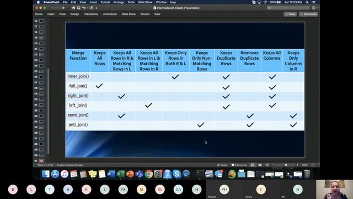This screenshot has width=353, height=199.
Task: Toggle Notes pane in the status bar
Action: [222, 165]
